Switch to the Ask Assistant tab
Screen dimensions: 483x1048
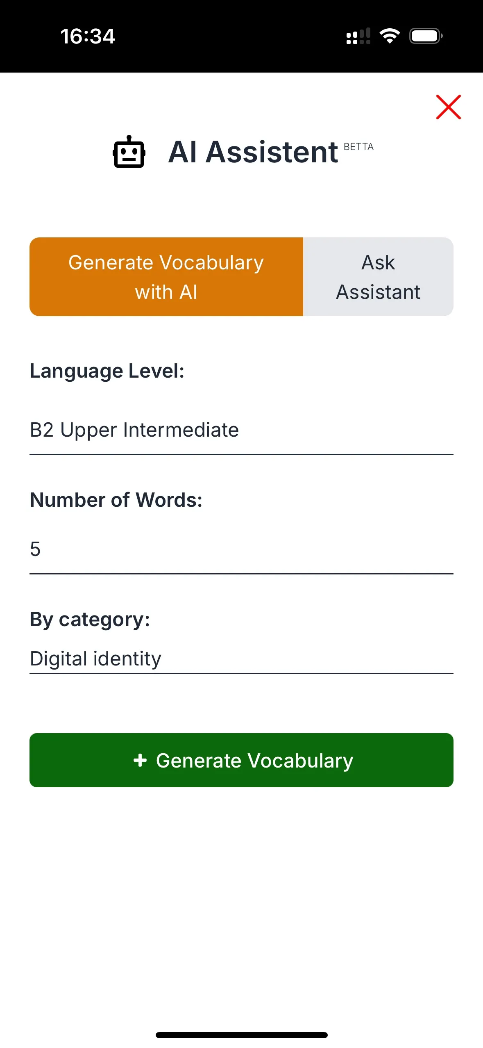tap(378, 277)
